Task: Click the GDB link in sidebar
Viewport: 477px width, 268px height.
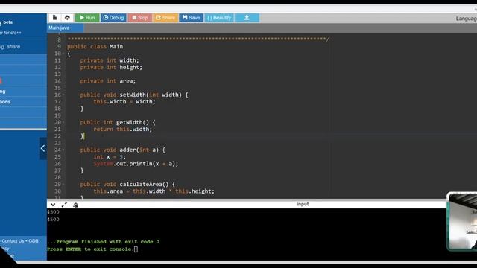Action: tap(34, 241)
